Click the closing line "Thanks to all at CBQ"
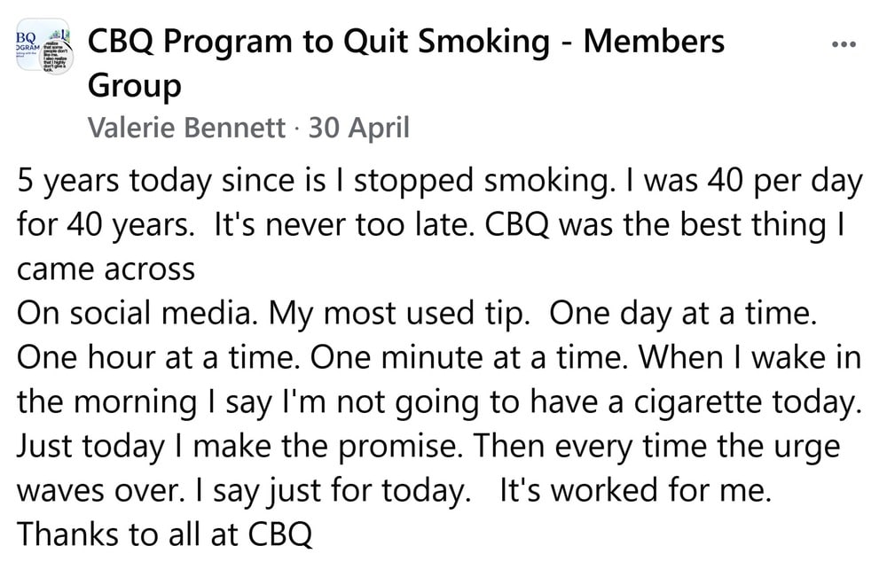This screenshot has width=887, height=569. click(165, 534)
